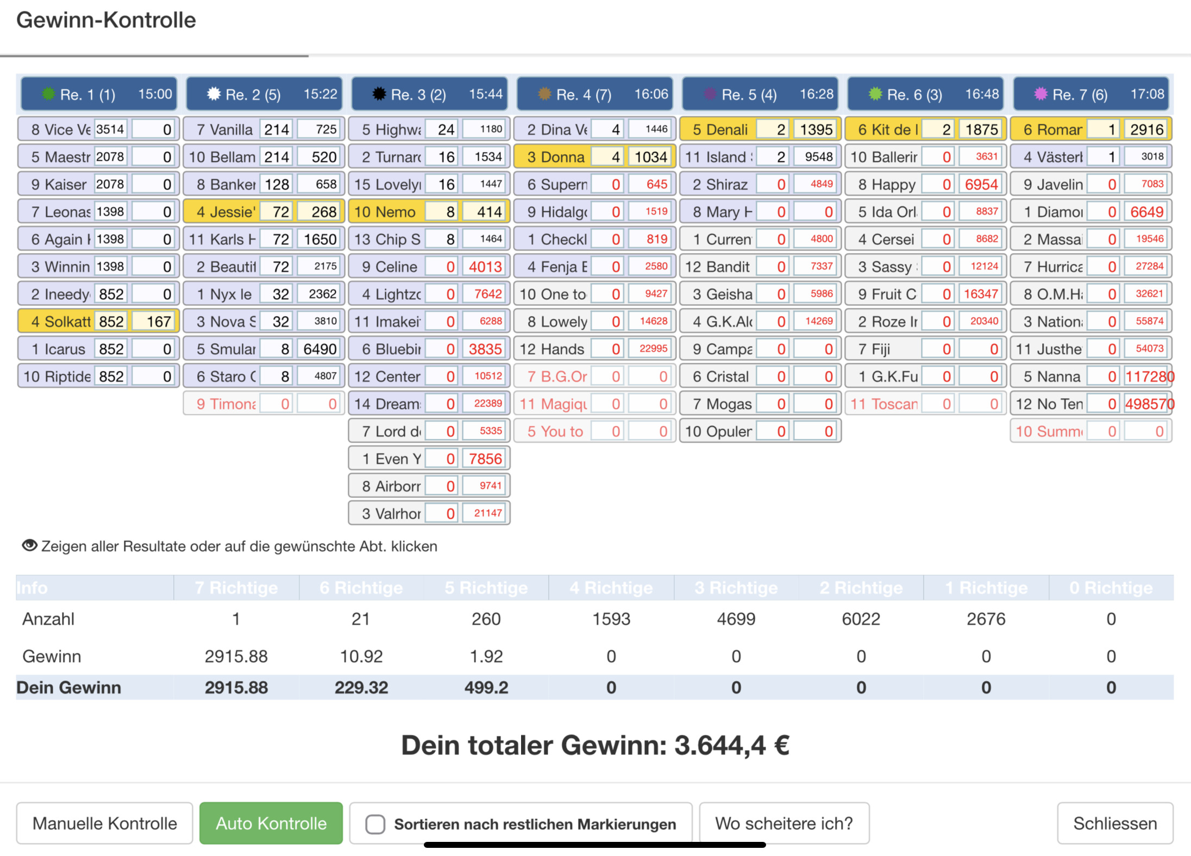Click the 2 Dina Ve row in race 4

(595, 129)
